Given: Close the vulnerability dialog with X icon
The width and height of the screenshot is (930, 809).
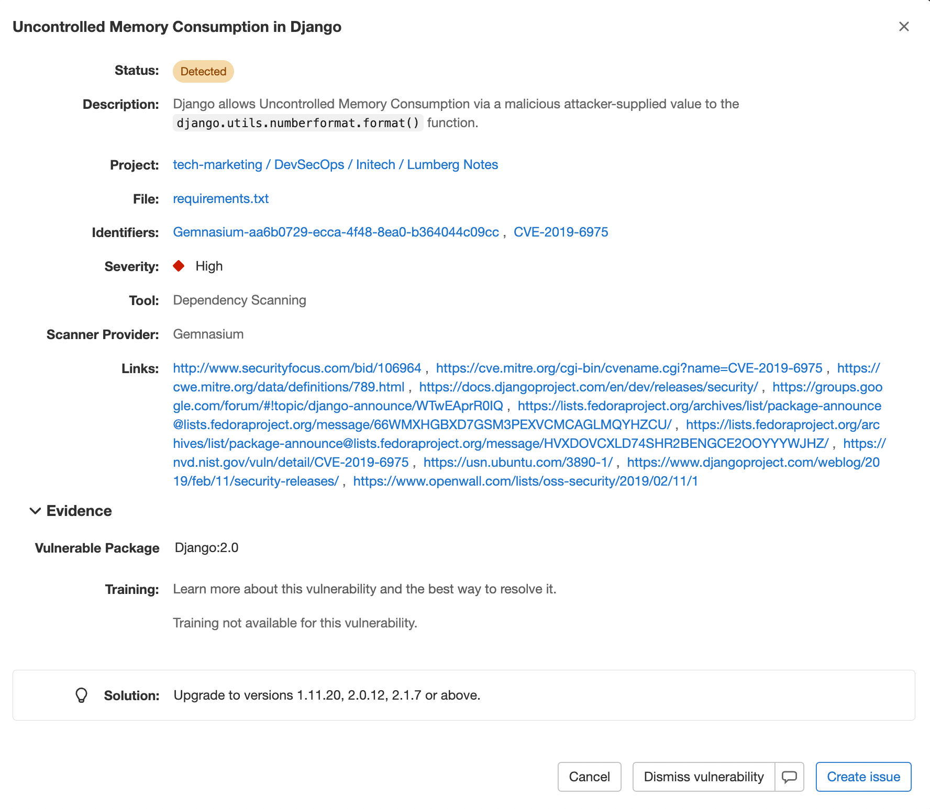Looking at the screenshot, I should (x=903, y=27).
